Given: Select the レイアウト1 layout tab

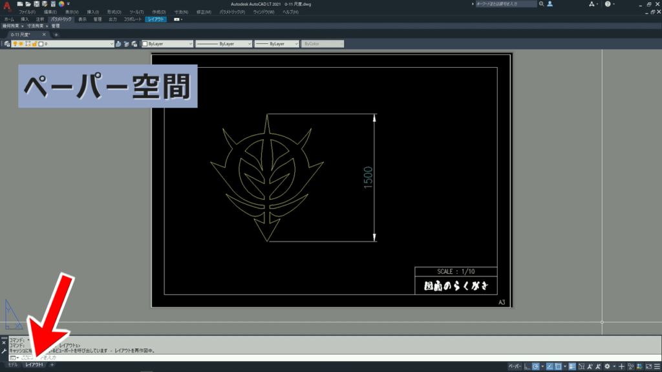Looking at the screenshot, I should (x=34, y=365).
